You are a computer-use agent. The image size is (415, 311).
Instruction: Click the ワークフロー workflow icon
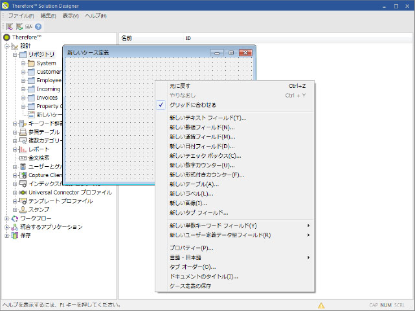point(14,219)
